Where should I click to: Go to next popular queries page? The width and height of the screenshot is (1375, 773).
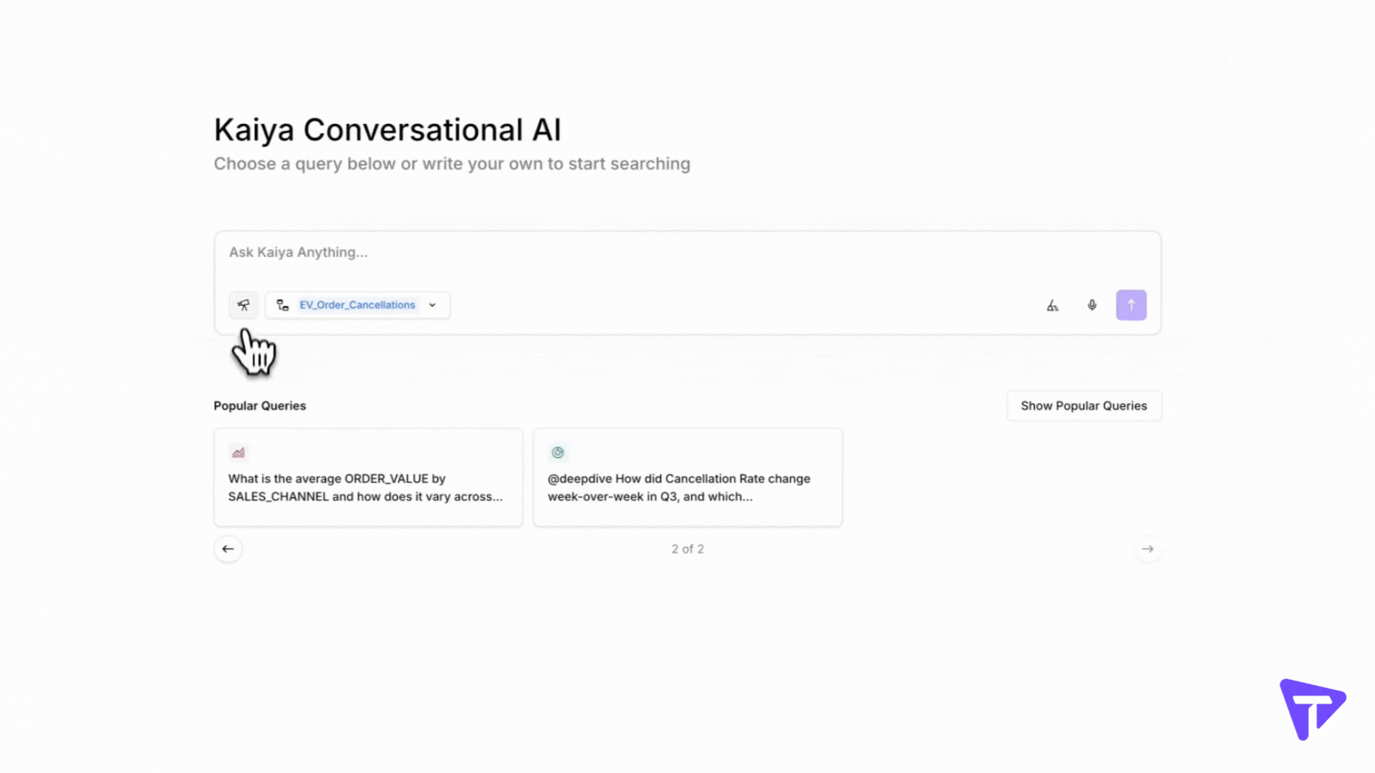1147,549
